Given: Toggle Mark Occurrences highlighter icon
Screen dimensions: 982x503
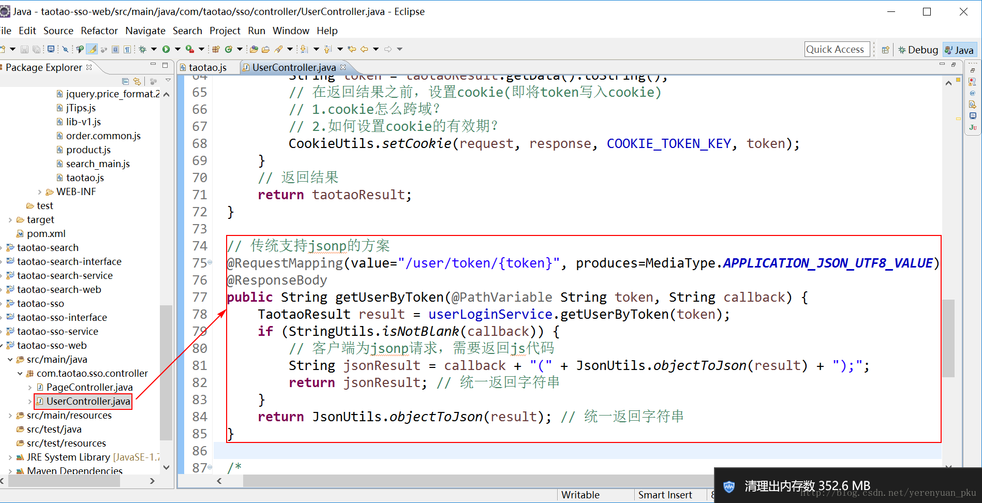Looking at the screenshot, I should click(x=92, y=49).
